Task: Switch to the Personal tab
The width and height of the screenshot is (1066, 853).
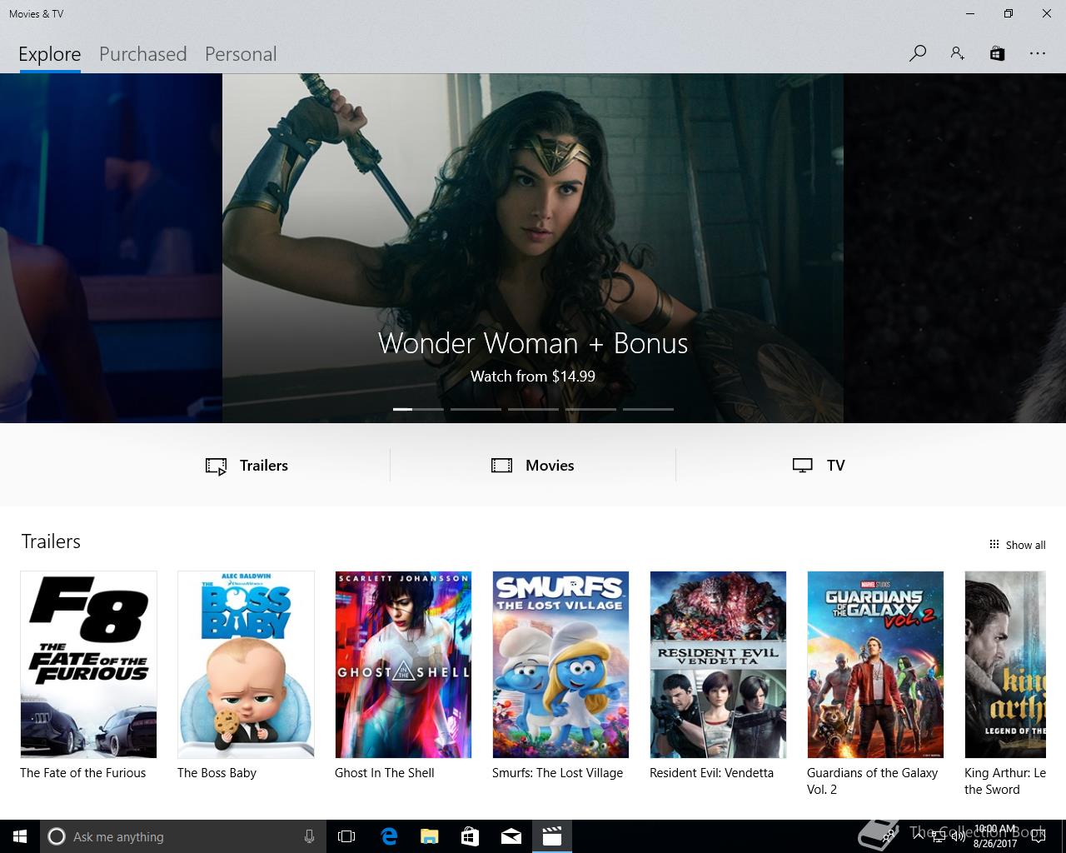Action: tap(241, 54)
